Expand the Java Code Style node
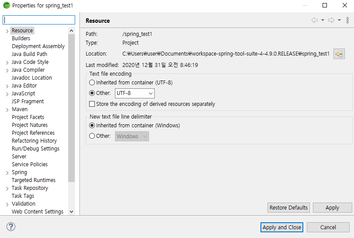The width and height of the screenshot is (354, 238). pyautogui.click(x=7, y=63)
